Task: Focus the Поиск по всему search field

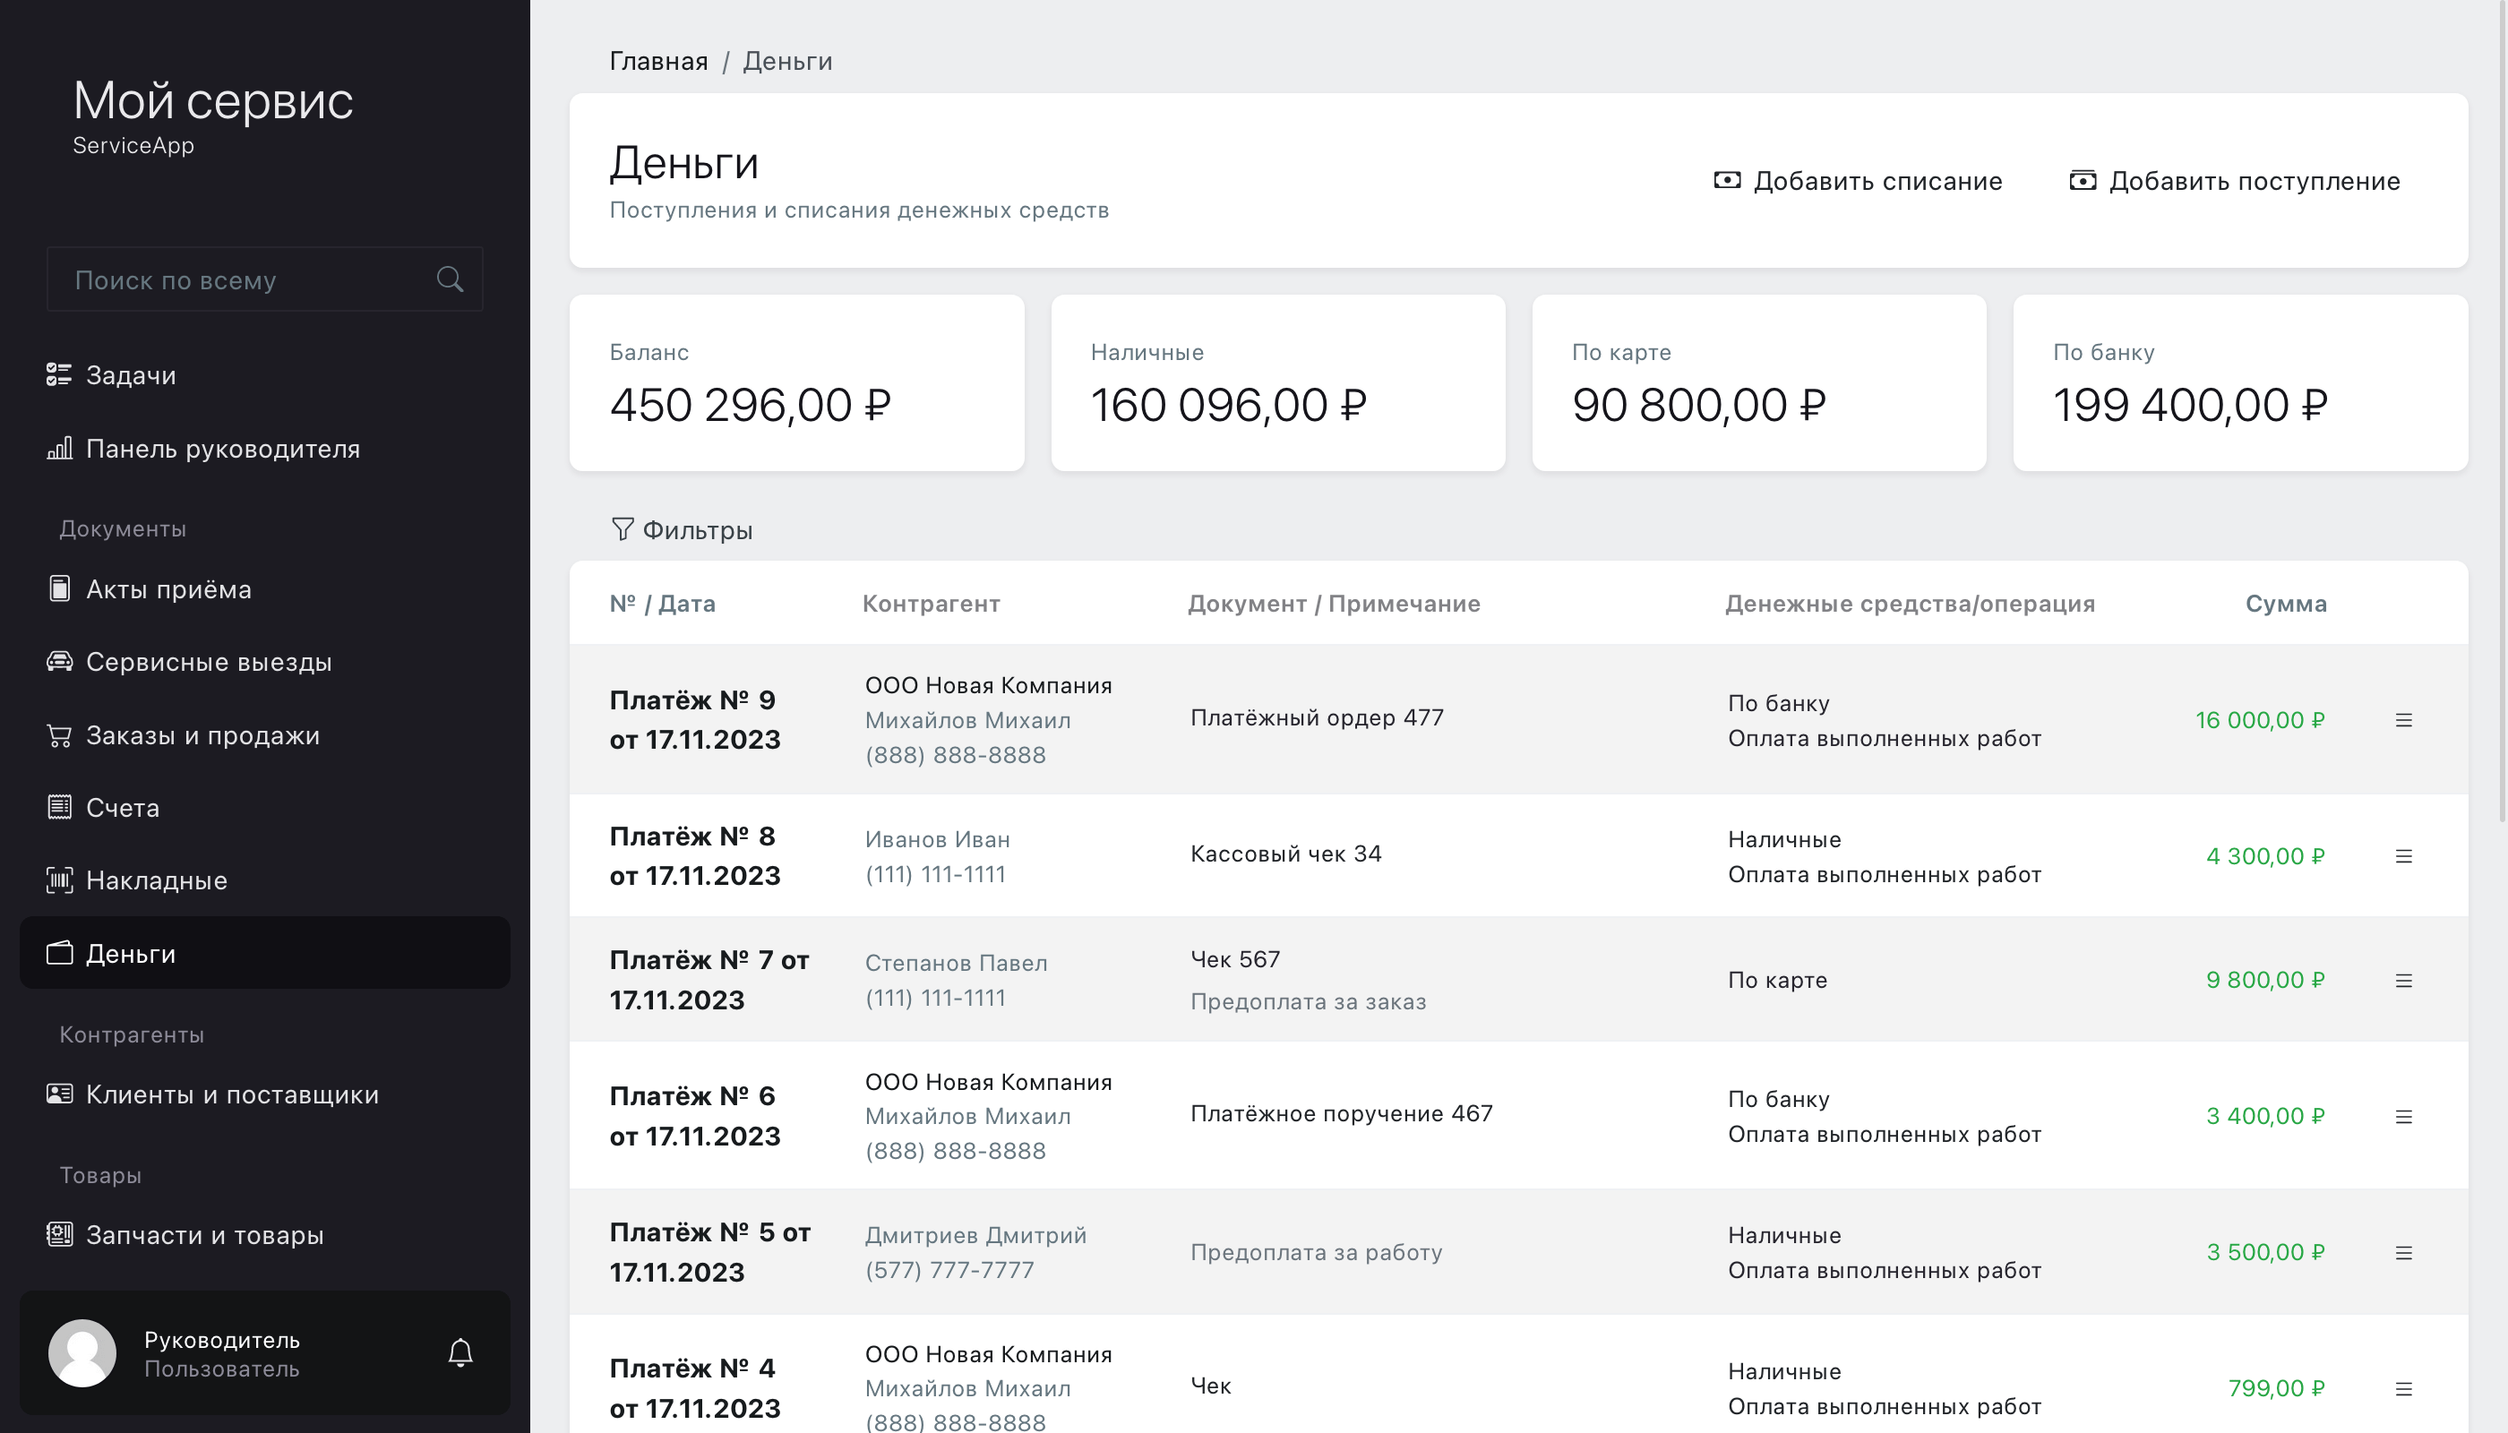Action: tap(265, 279)
